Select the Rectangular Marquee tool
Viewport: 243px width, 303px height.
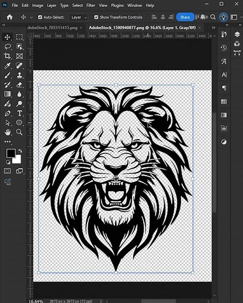19,37
